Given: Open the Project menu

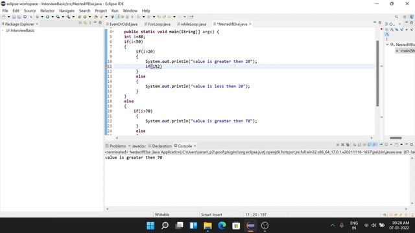Looking at the screenshot, I should coord(101,11).
